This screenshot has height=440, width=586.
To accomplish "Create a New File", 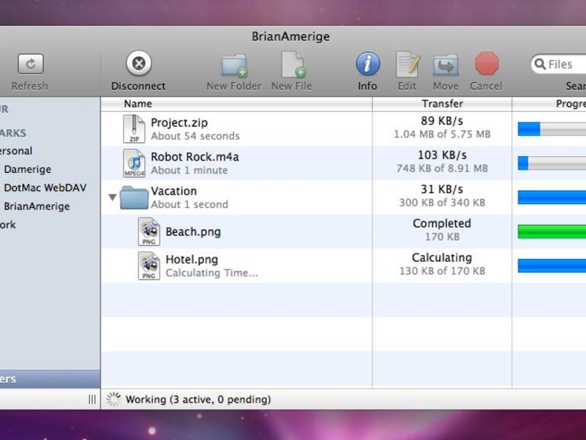I will pos(293,65).
